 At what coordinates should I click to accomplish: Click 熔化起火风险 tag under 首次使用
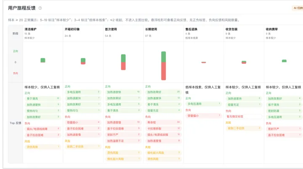[x=123, y=159]
